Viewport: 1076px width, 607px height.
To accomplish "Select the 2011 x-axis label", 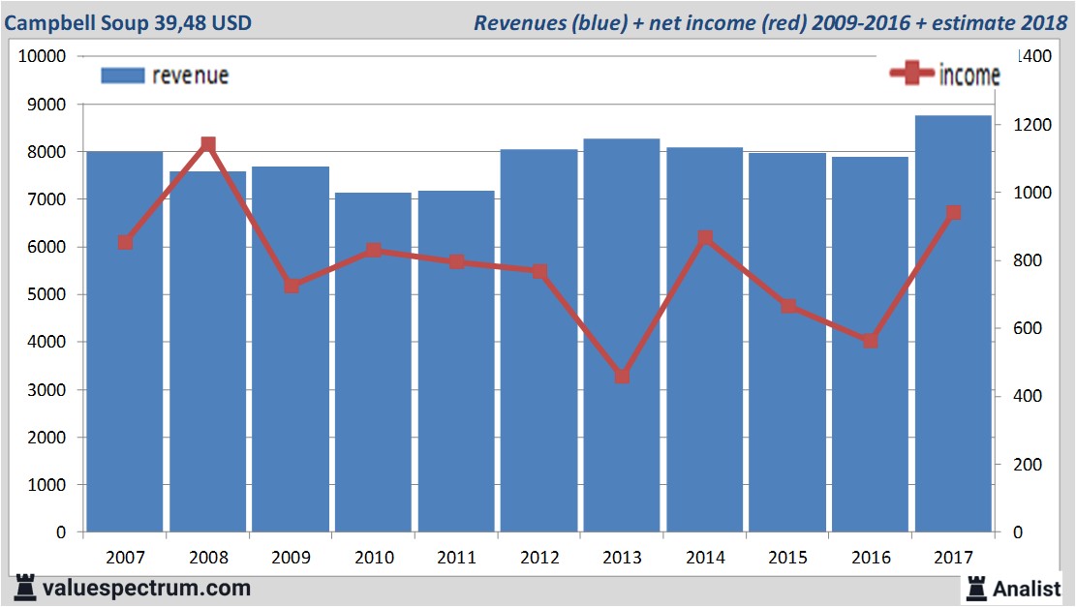I will tap(456, 557).
